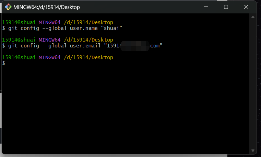Viewport: 261px width, 157px height.
Task: Maximize the Git Bash window
Action: point(226,7)
